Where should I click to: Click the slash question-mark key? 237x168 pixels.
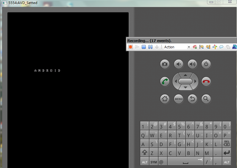tap(208, 161)
